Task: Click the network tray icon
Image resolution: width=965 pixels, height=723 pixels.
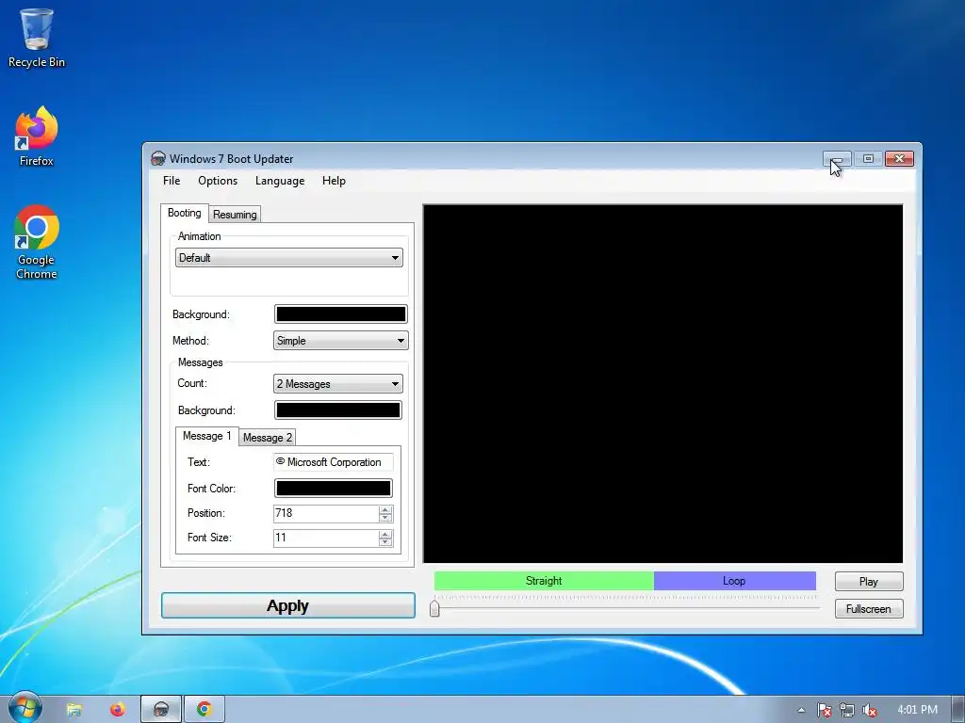Action: pyautogui.click(x=847, y=710)
